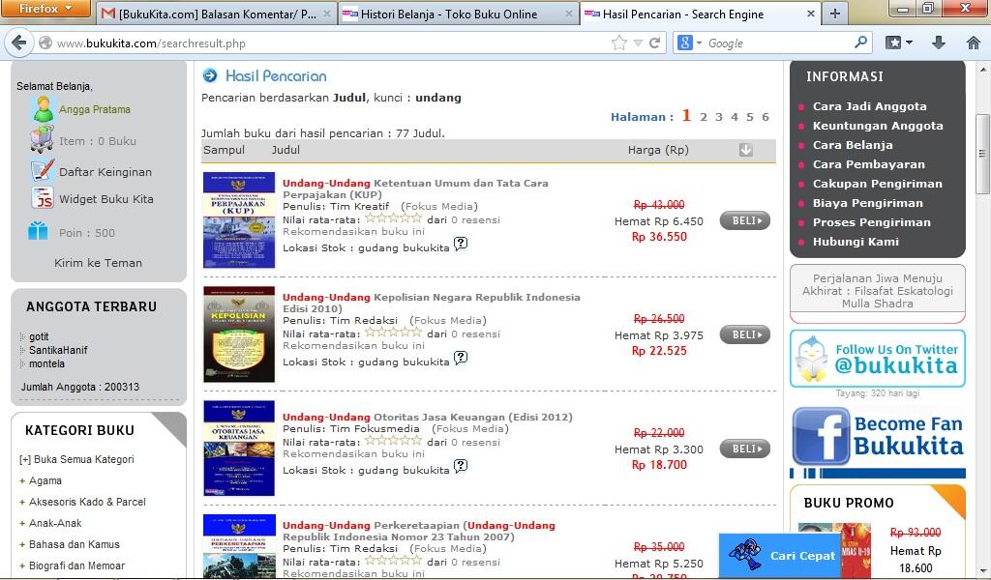Open member SantikaHanif profile
The image size is (991, 580).
(58, 350)
